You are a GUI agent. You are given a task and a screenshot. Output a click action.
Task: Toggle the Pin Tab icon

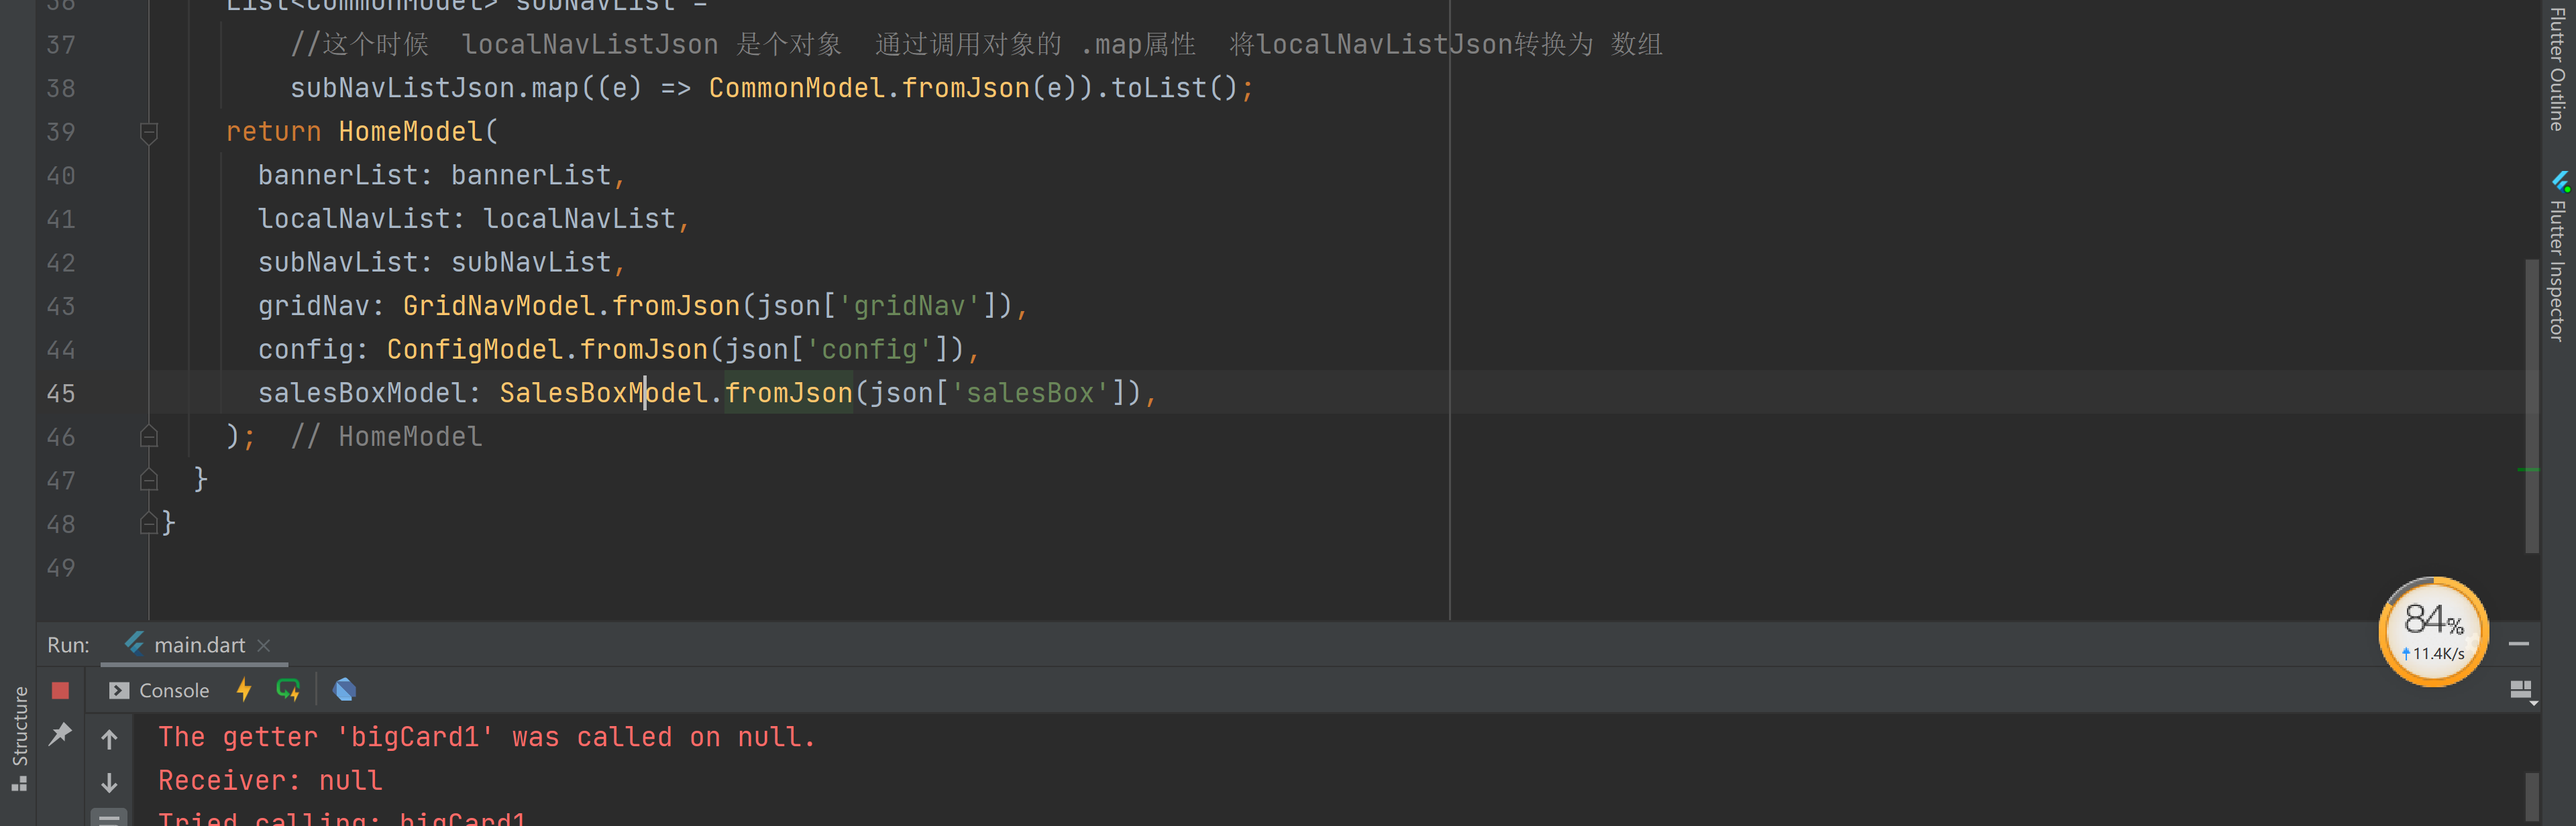click(60, 734)
